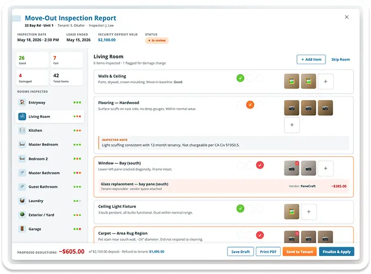Switch to Exterior / Yard

coord(50,215)
